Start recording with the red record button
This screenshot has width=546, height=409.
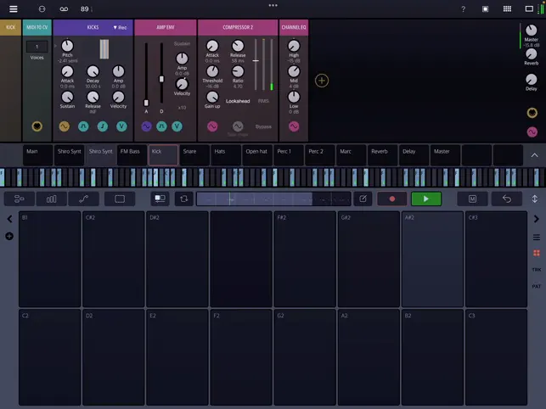point(392,199)
